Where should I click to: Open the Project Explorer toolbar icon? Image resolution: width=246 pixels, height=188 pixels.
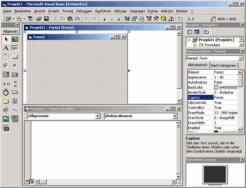tap(127, 19)
